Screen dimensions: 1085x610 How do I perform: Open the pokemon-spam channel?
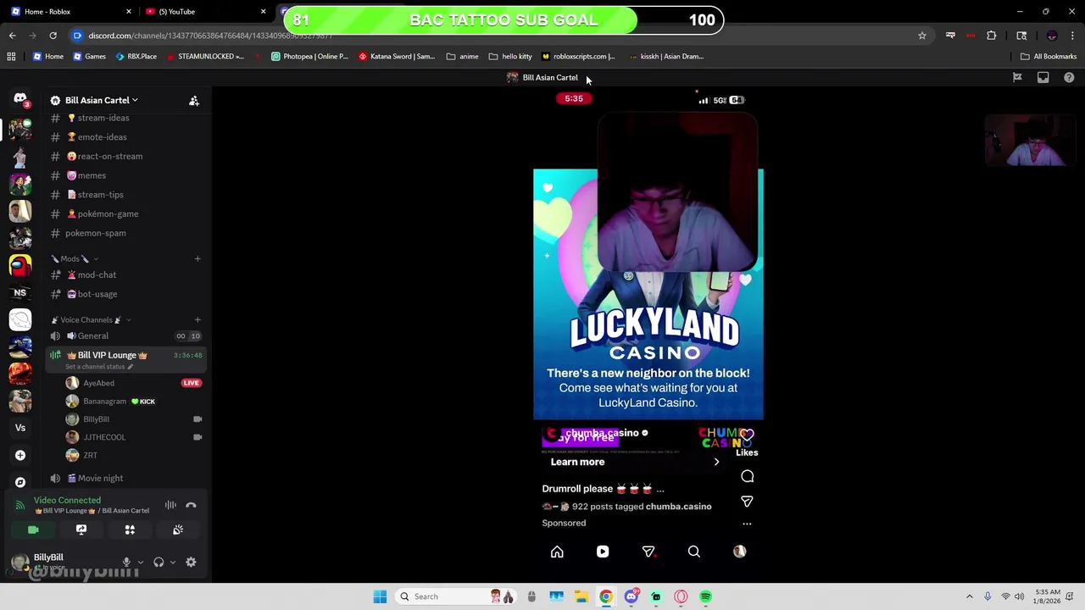point(125,233)
